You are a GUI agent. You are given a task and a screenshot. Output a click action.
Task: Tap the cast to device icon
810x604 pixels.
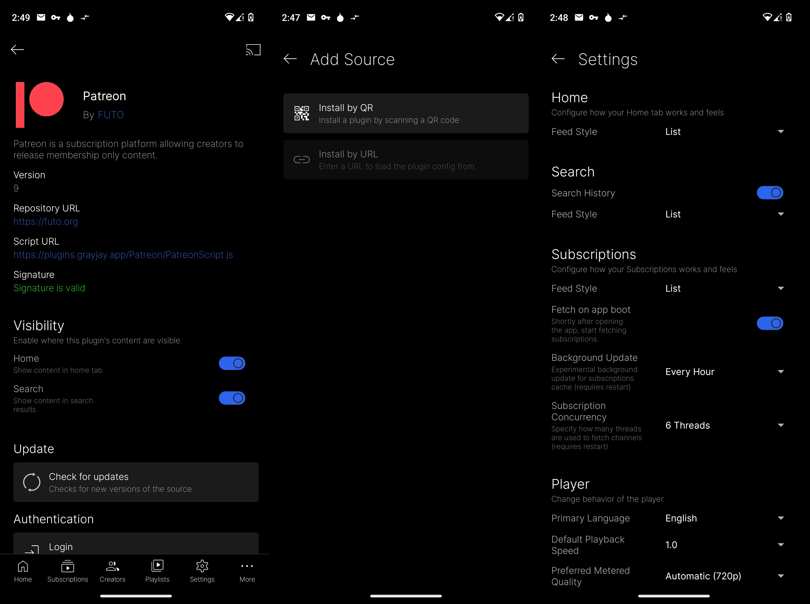pos(253,50)
